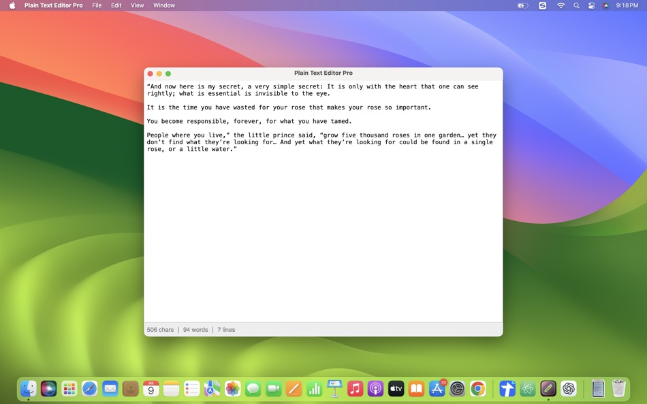Open Numbers from the Dock
The image size is (647, 404).
coord(315,388)
